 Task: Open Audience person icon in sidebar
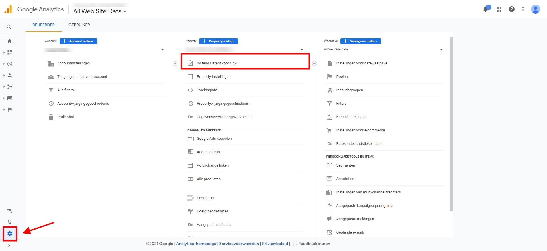tap(10, 75)
